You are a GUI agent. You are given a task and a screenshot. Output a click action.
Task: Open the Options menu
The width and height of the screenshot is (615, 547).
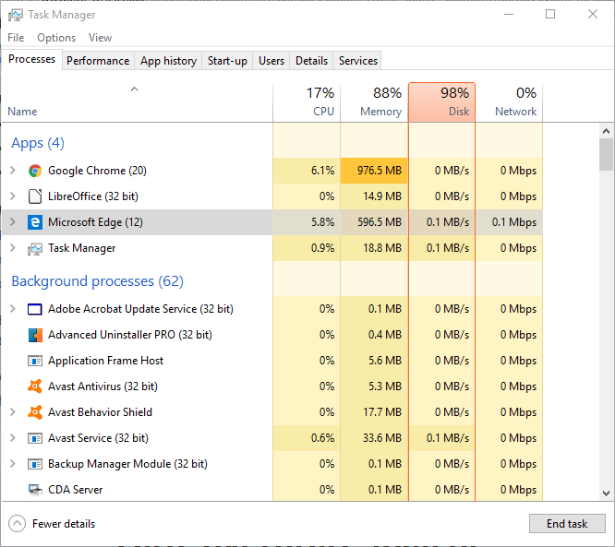[x=56, y=38]
